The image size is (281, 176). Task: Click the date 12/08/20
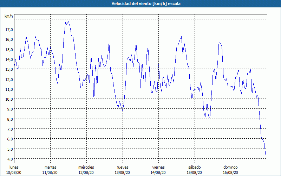pos(86,172)
